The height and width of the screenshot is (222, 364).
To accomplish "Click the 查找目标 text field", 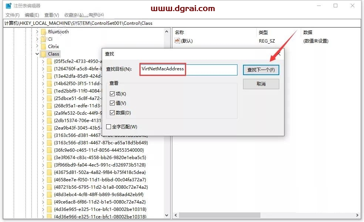I will click(x=189, y=70).
